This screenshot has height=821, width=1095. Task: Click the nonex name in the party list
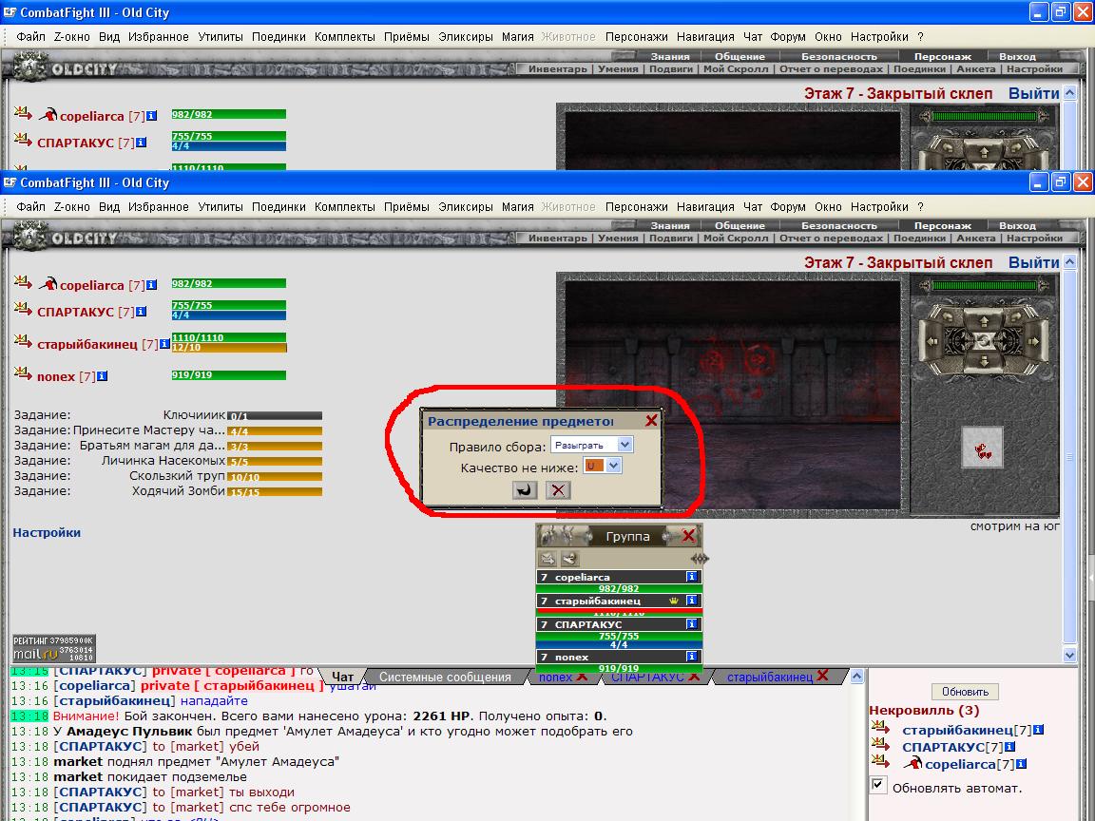click(56, 375)
